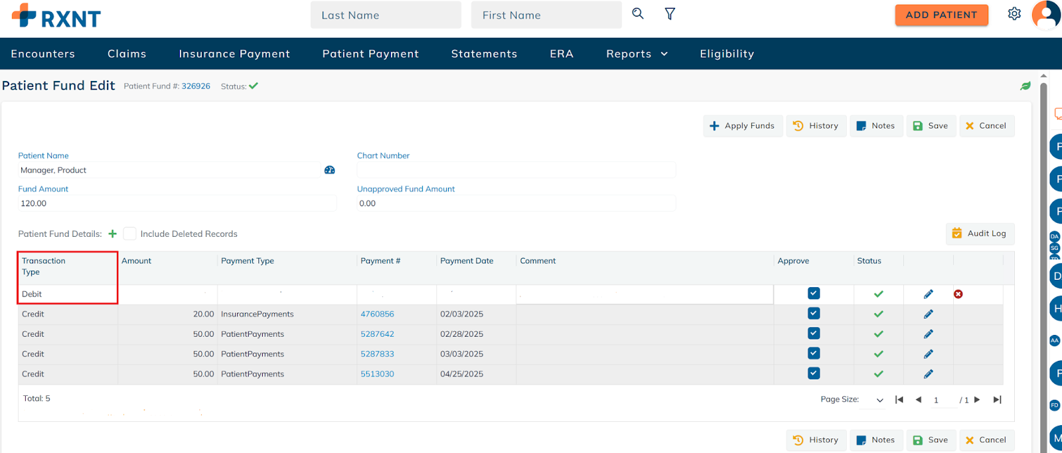1062x453 pixels.
Task: Toggle Include Deleted Records checkbox
Action: pyautogui.click(x=130, y=233)
